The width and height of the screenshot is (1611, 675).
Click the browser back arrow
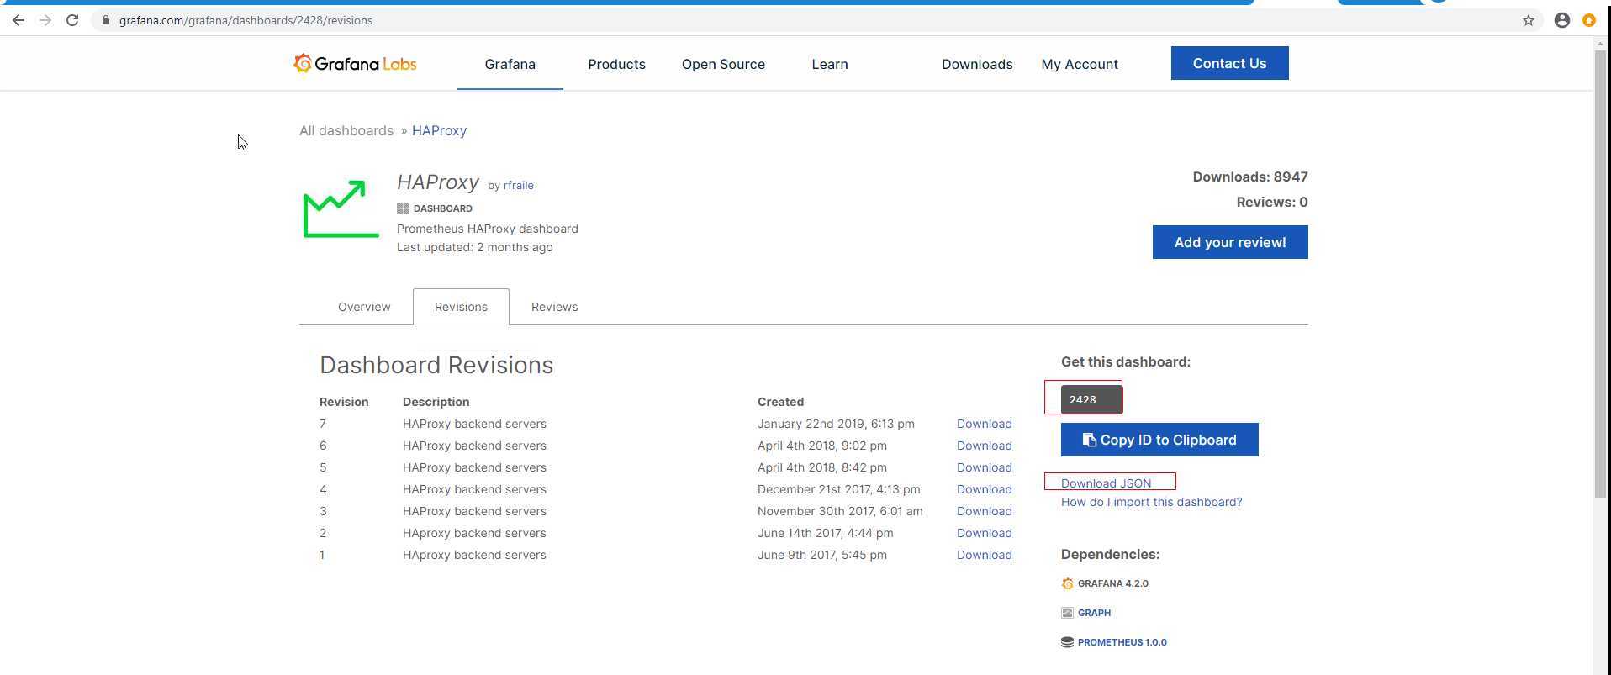pos(18,20)
